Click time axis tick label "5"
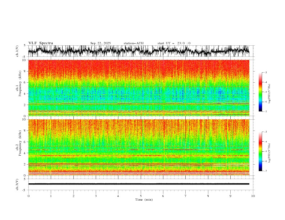This screenshot has height=220, width=285. pyautogui.click(x=141, y=196)
